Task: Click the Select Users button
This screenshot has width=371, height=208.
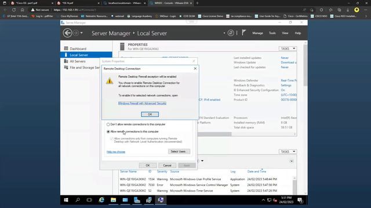Action: click(x=179, y=151)
